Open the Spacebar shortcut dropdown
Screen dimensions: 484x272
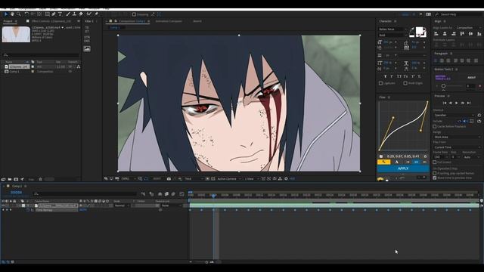tap(454, 115)
